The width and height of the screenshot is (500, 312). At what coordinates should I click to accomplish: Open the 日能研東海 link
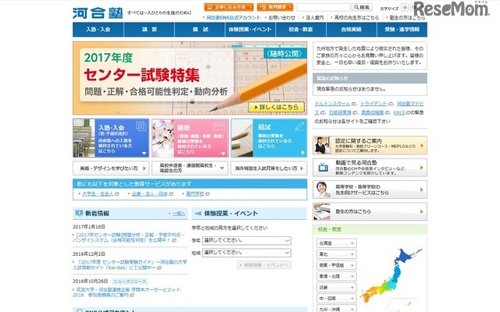[x=340, y=112]
